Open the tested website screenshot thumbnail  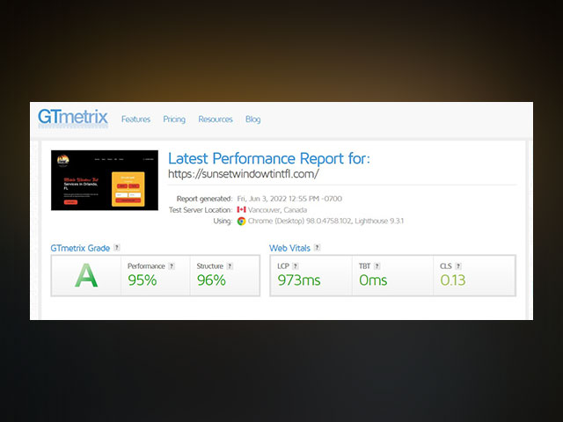pyautogui.click(x=105, y=179)
